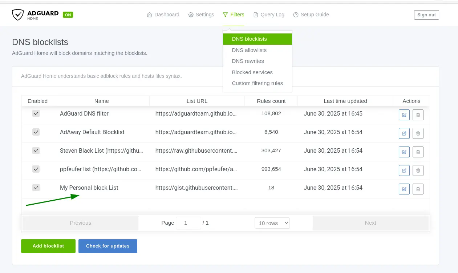Image resolution: width=458 pixels, height=273 pixels.
Task: Sign out of AdGuard Home
Action: tap(426, 15)
